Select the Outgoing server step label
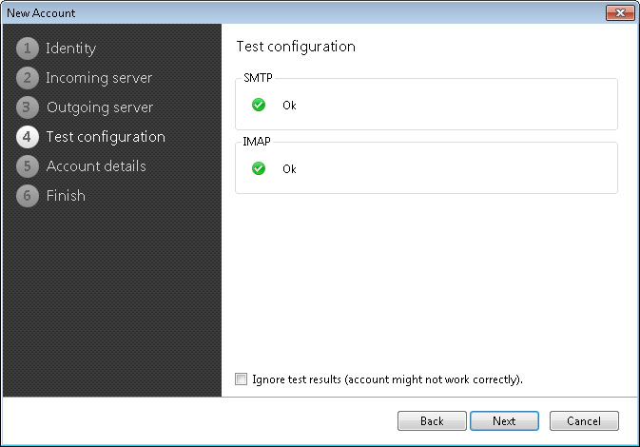This screenshot has width=640, height=447. [x=100, y=107]
